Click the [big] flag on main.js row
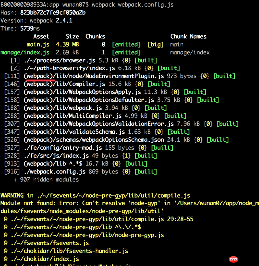Viewport: 259px width, 266px height. [156, 45]
